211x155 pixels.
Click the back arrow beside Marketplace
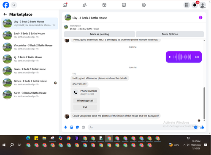click(5, 14)
